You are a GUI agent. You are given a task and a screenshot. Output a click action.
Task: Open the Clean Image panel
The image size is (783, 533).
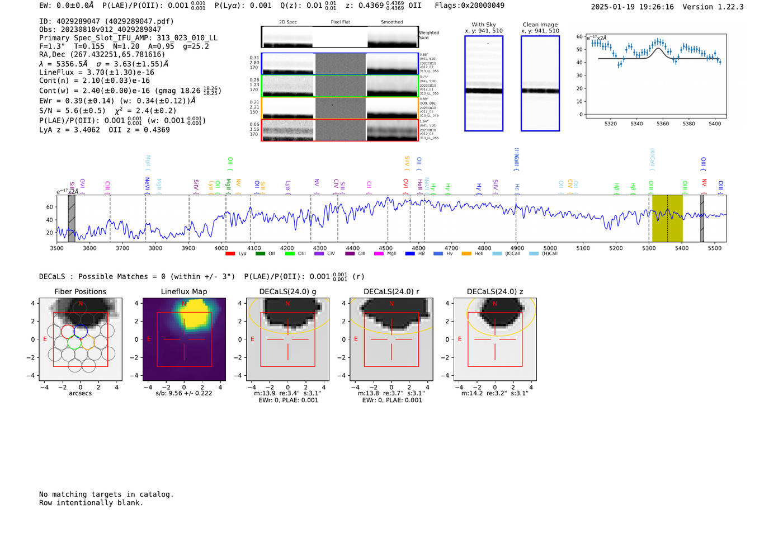pos(540,83)
